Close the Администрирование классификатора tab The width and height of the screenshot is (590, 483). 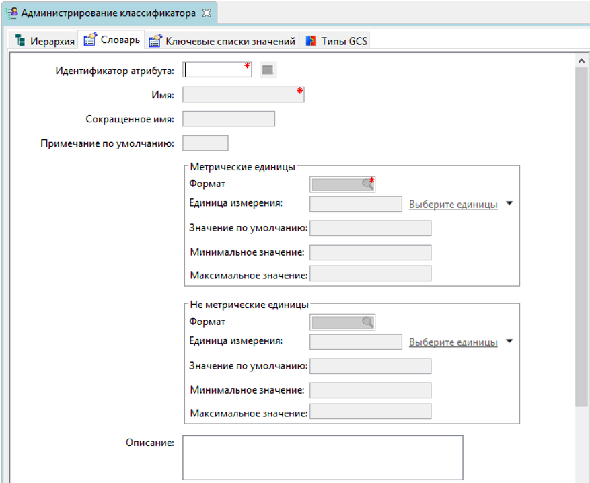tap(207, 13)
